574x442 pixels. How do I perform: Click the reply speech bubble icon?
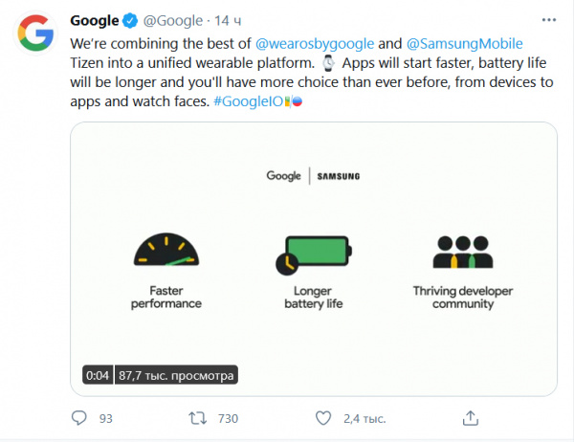[79, 418]
